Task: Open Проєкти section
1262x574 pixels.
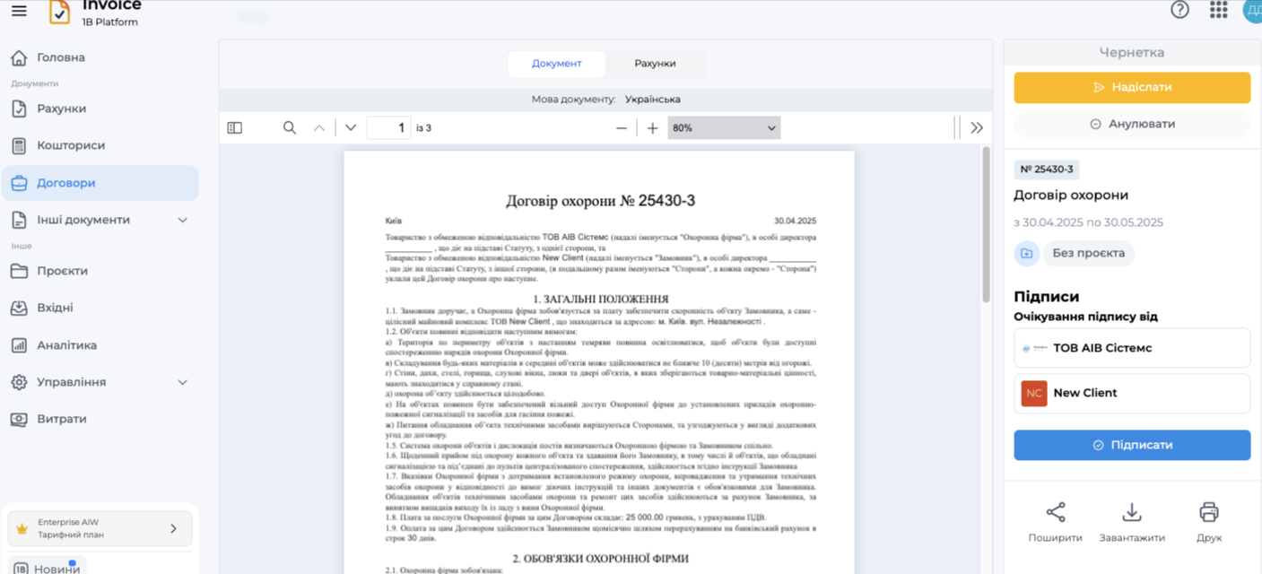Action: coord(62,271)
